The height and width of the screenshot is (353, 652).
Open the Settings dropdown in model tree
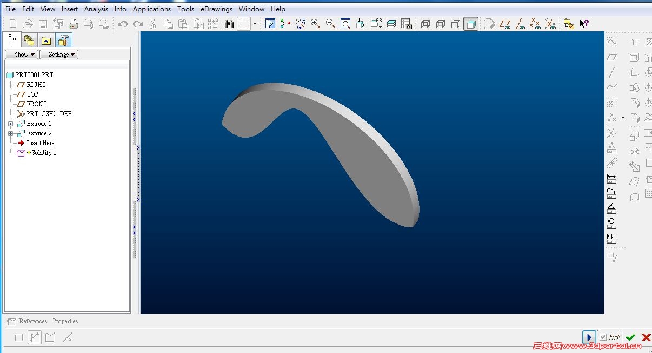tap(59, 55)
